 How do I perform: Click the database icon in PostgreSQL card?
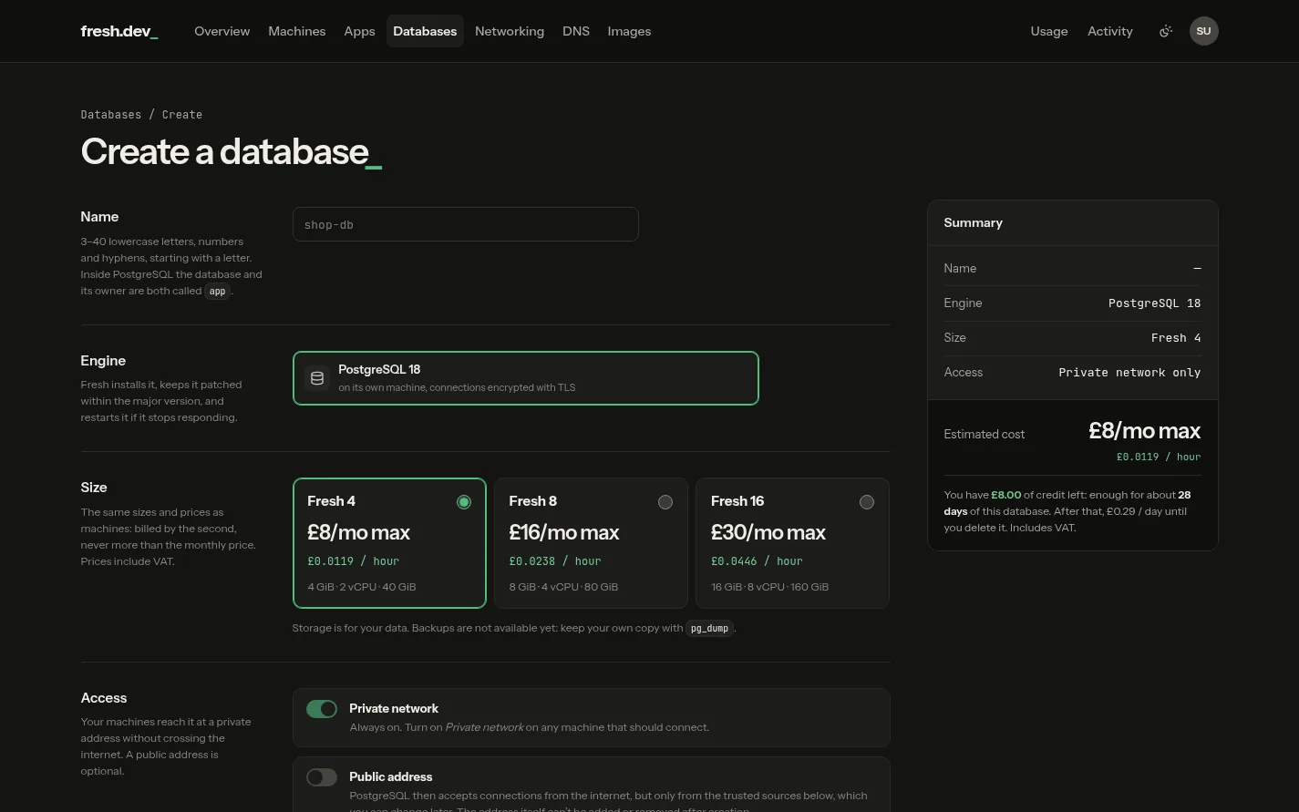tap(317, 378)
